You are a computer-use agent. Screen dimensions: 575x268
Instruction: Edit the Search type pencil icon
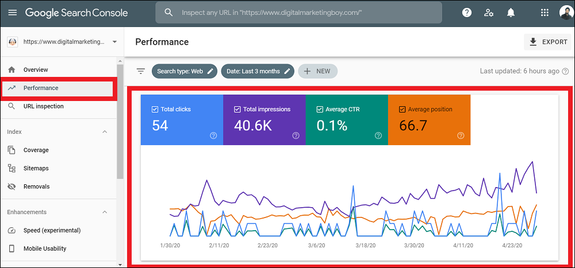pyautogui.click(x=210, y=71)
